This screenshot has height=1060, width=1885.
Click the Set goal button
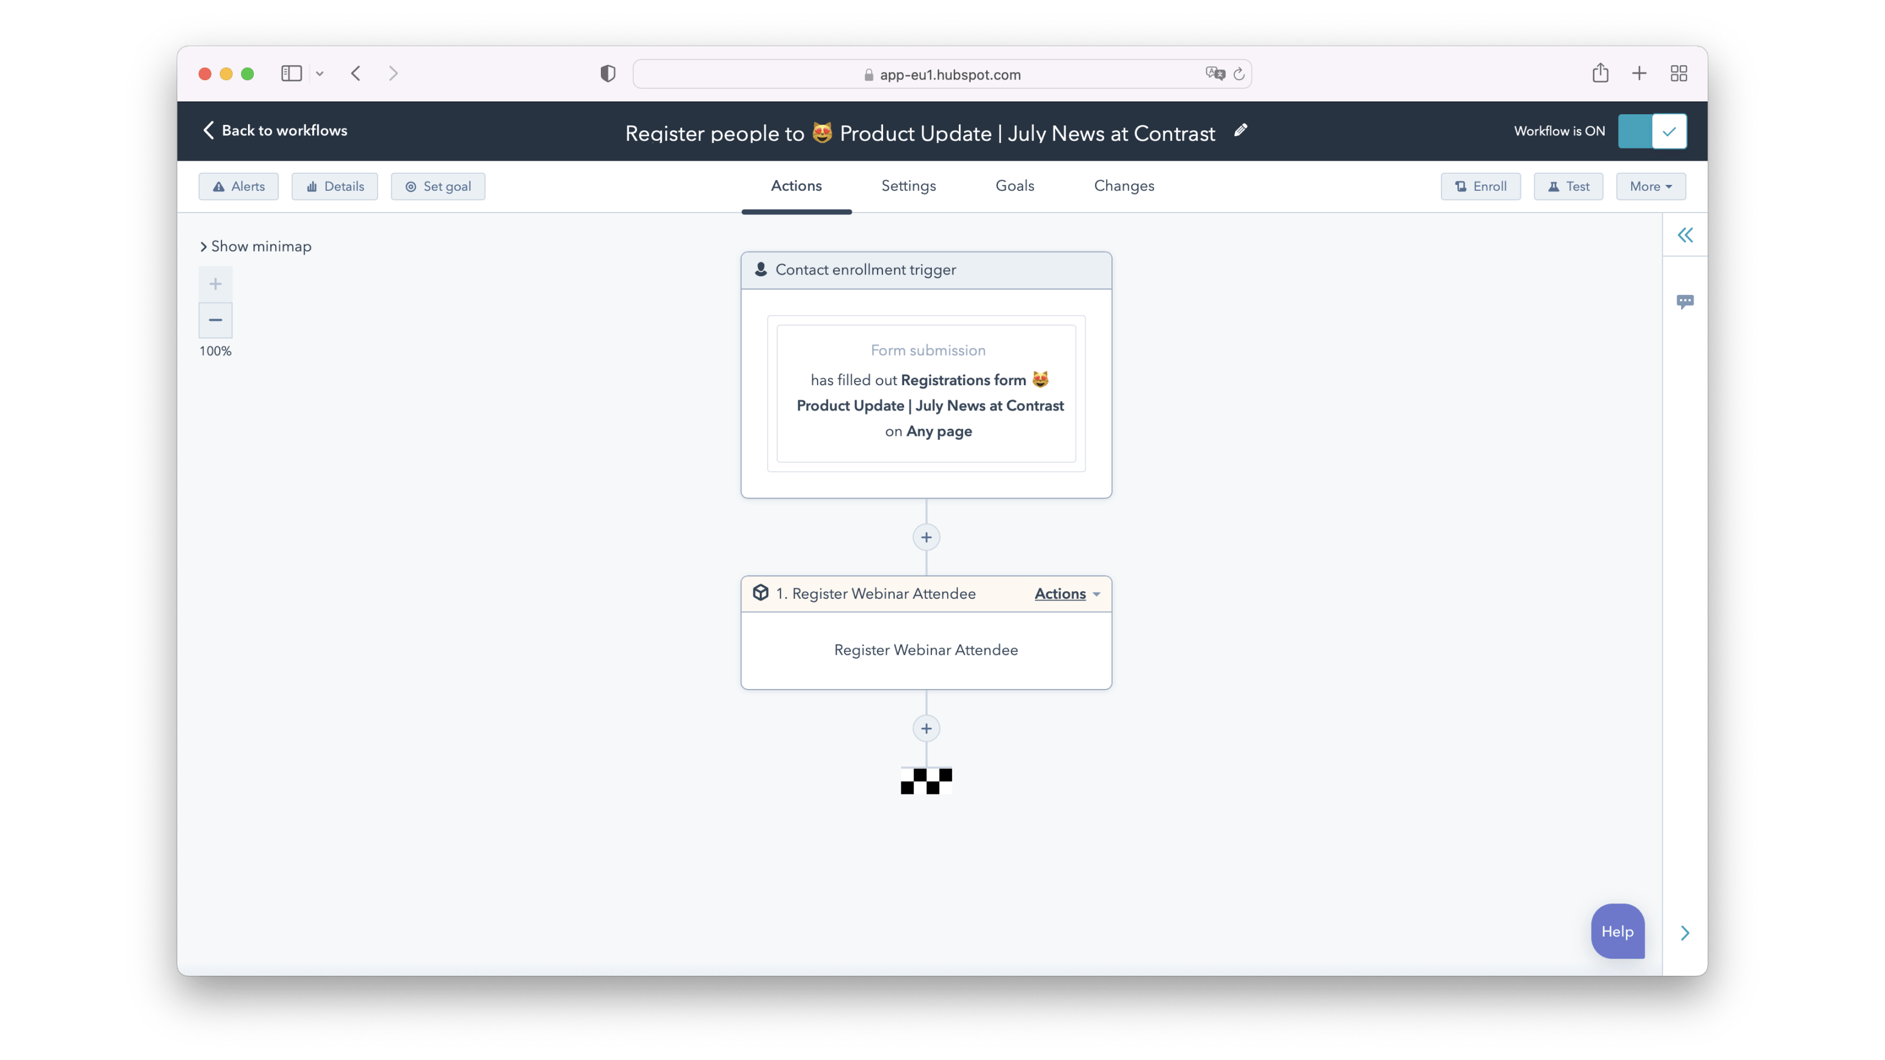pos(438,186)
